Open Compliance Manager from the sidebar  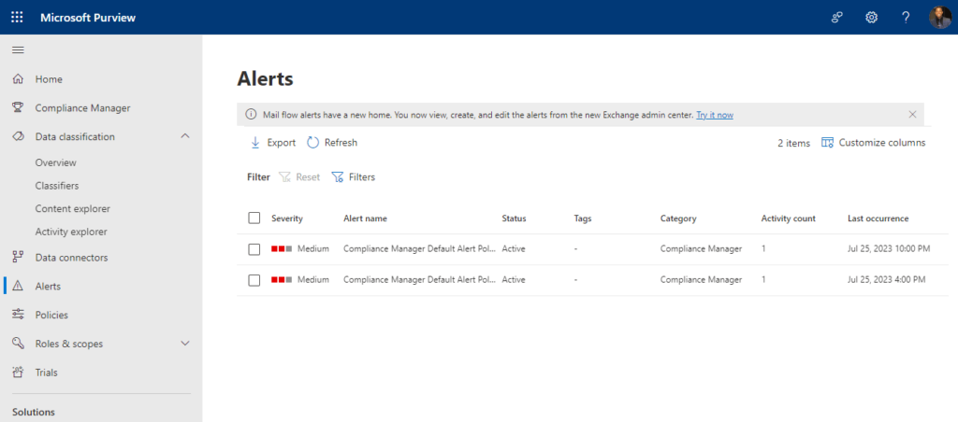pos(82,108)
